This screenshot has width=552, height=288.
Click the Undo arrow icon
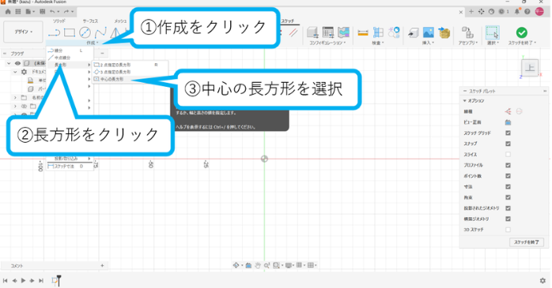point(53,12)
